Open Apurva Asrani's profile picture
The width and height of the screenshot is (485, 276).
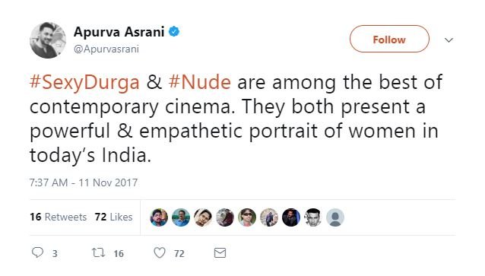48,40
